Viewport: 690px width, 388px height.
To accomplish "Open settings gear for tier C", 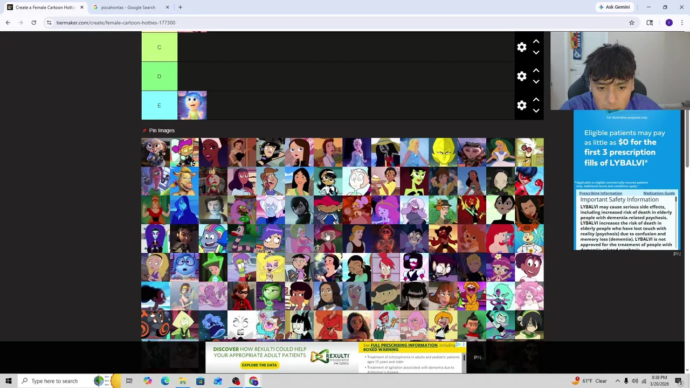I will point(521,47).
